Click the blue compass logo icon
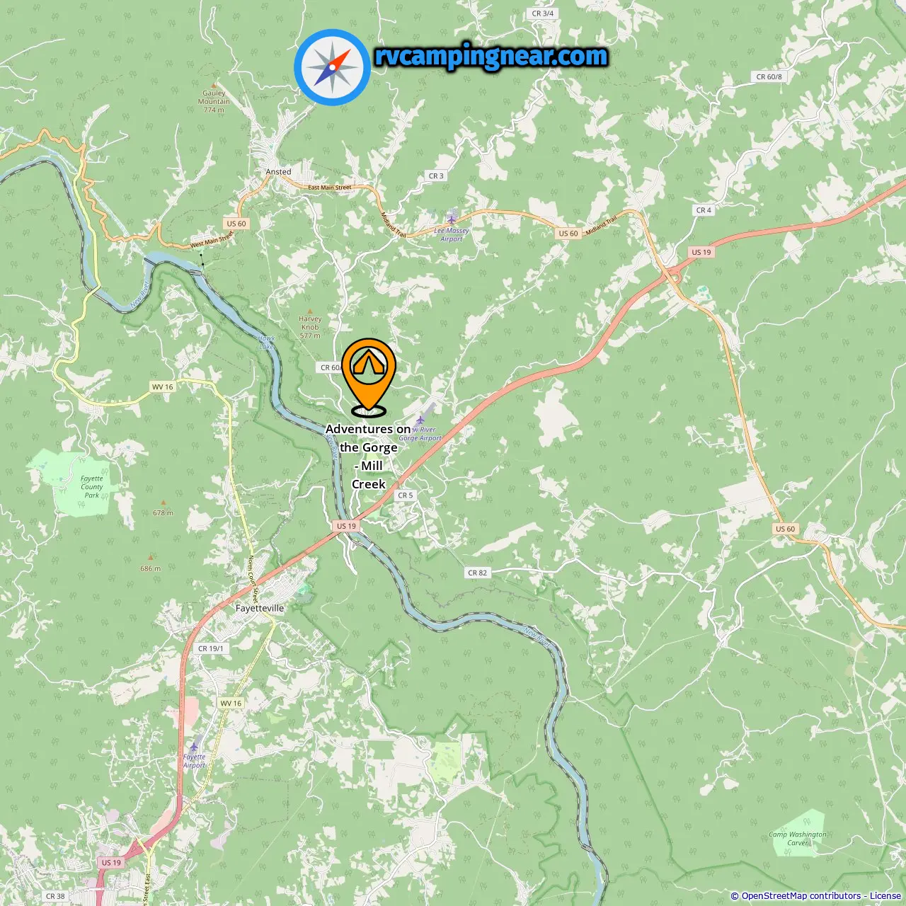 pos(332,67)
